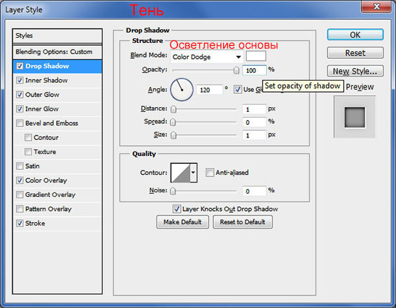Enable the Satin effect checkbox
396x308 pixels.
point(20,166)
